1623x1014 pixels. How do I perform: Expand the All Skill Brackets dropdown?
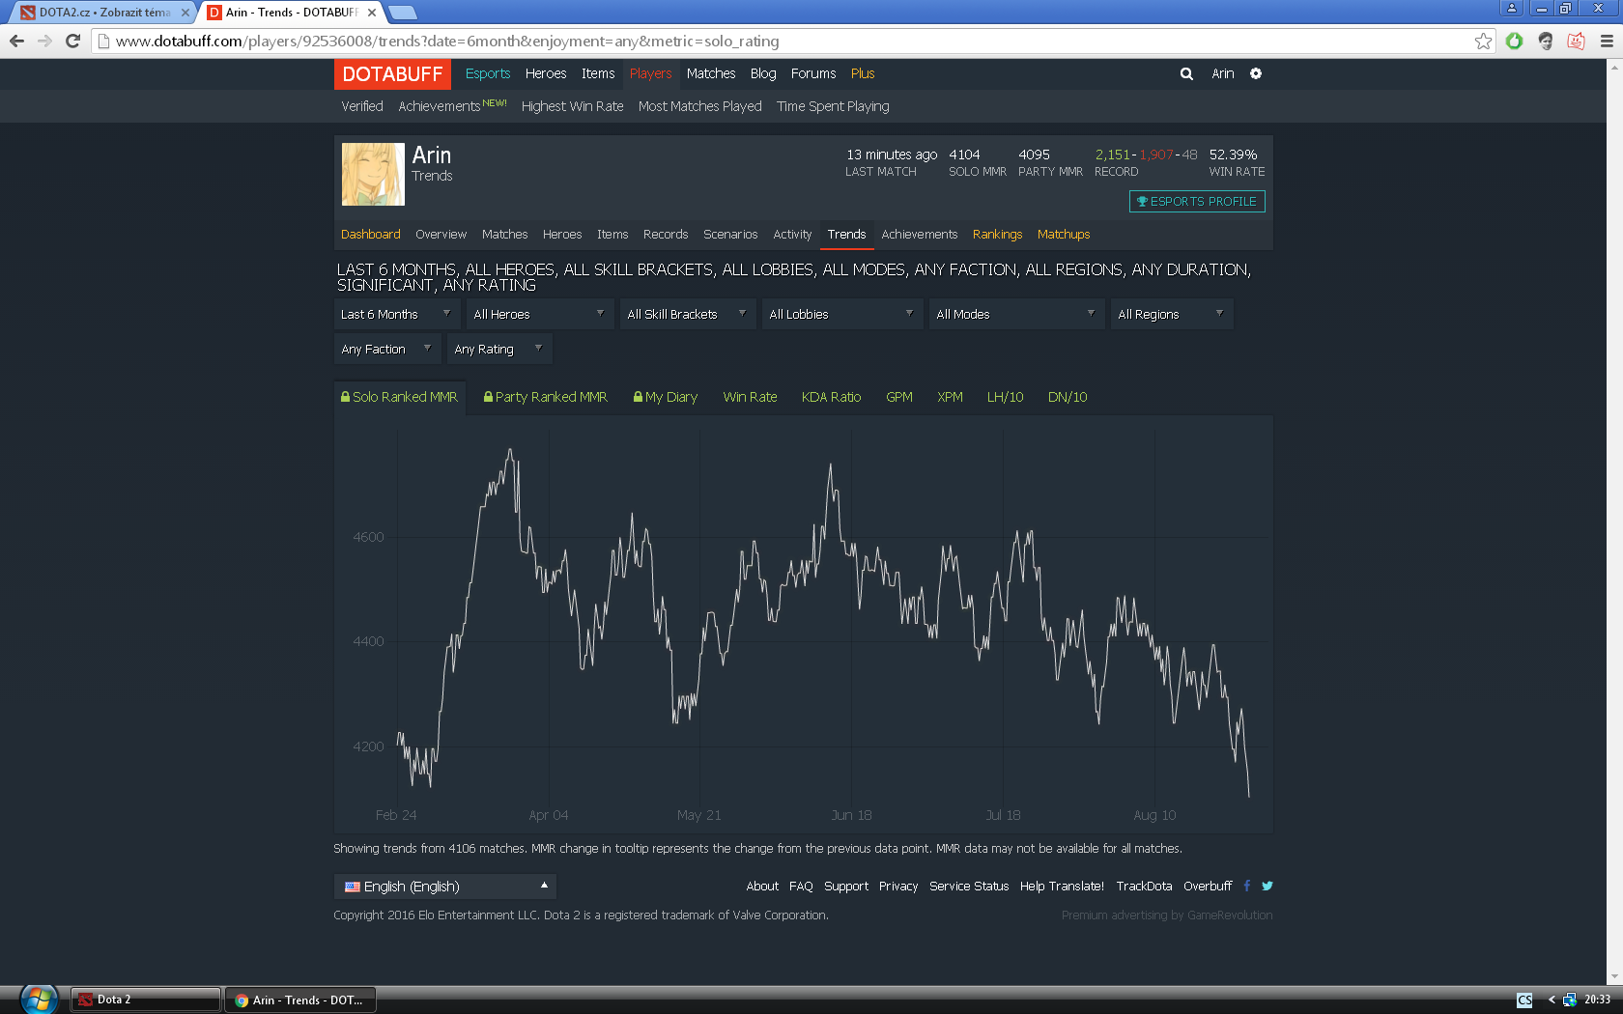pyautogui.click(x=687, y=314)
